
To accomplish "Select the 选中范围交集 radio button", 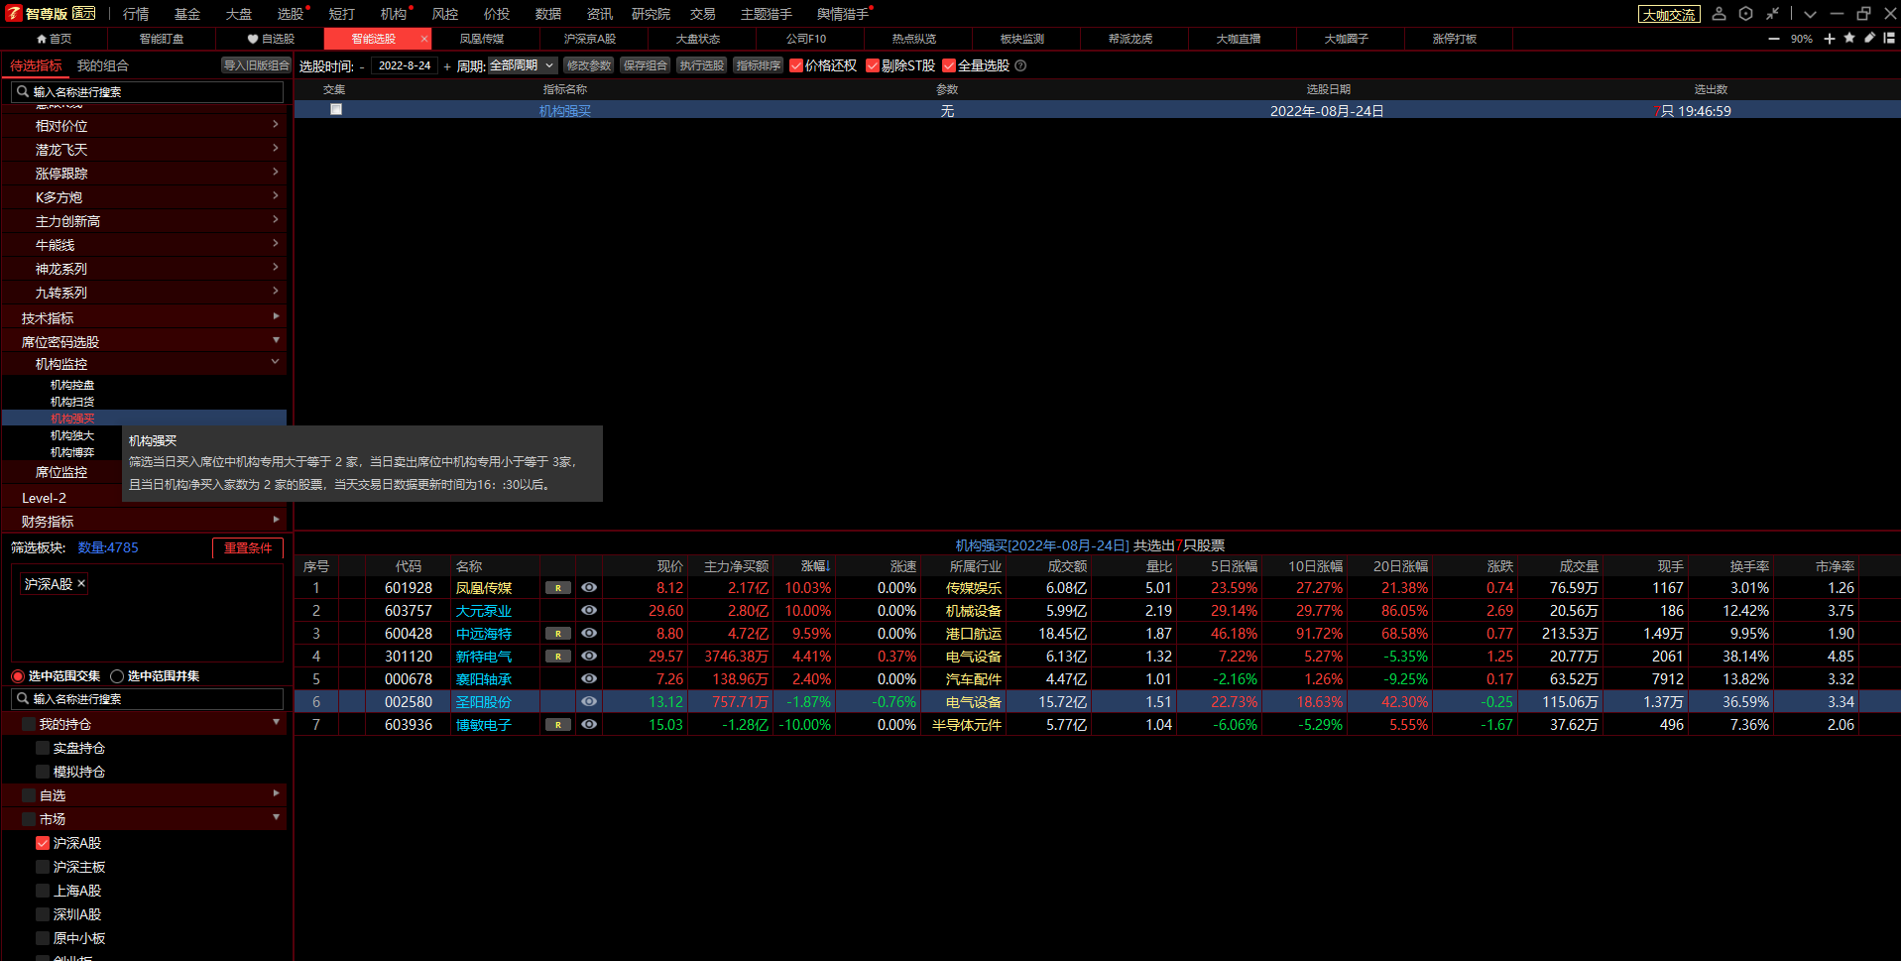I will point(18,676).
